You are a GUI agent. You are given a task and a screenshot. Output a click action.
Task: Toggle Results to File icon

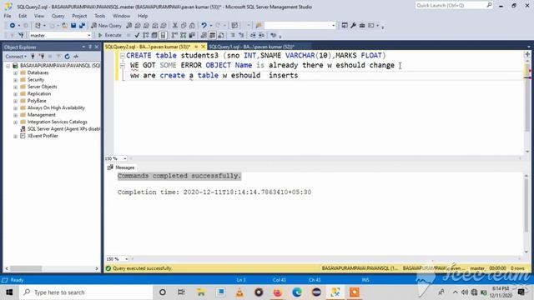point(221,35)
